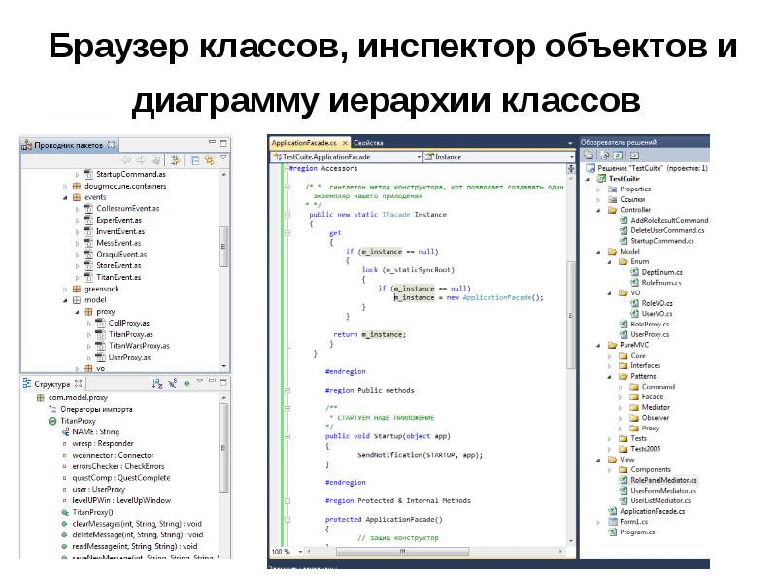Toggle alphabetical sort in Структура panel
This screenshot has width=777, height=583.
[x=157, y=383]
